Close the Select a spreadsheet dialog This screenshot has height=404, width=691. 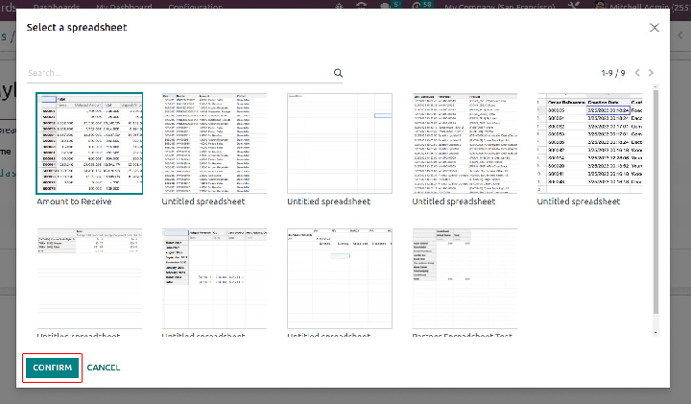point(654,28)
